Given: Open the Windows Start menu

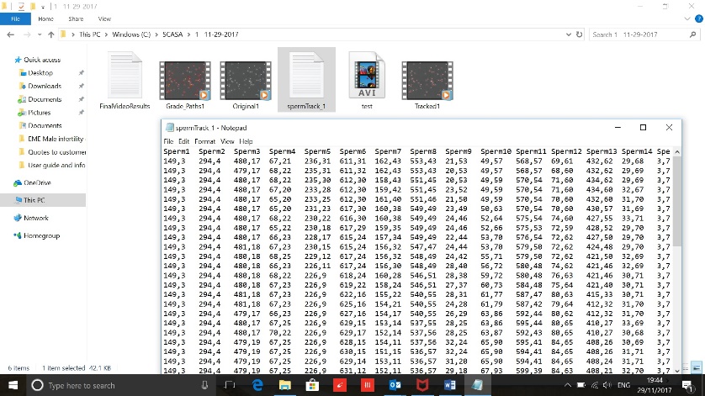Looking at the screenshot, I should pyautogui.click(x=13, y=385).
